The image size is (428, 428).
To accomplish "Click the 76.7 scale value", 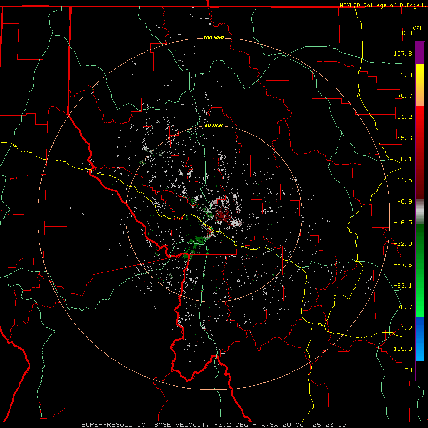I will [x=405, y=96].
